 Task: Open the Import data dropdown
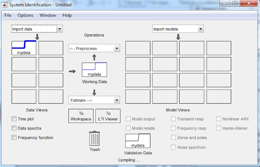pyautogui.click(x=37, y=29)
